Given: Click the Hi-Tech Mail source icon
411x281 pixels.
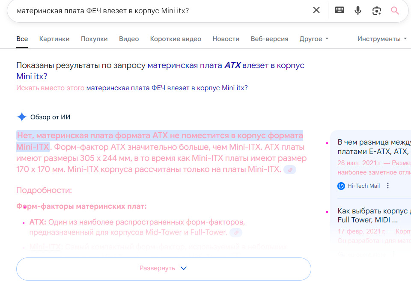Looking at the screenshot, I should (x=341, y=186).
